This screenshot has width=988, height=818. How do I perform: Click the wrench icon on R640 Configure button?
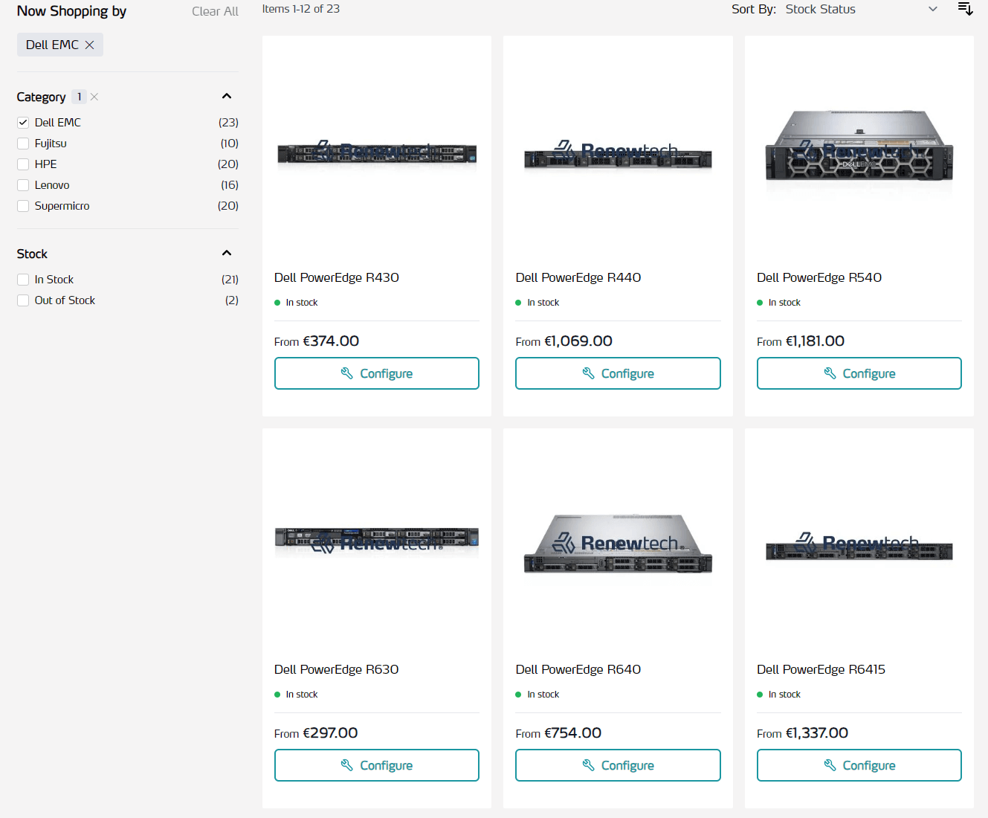pos(588,765)
